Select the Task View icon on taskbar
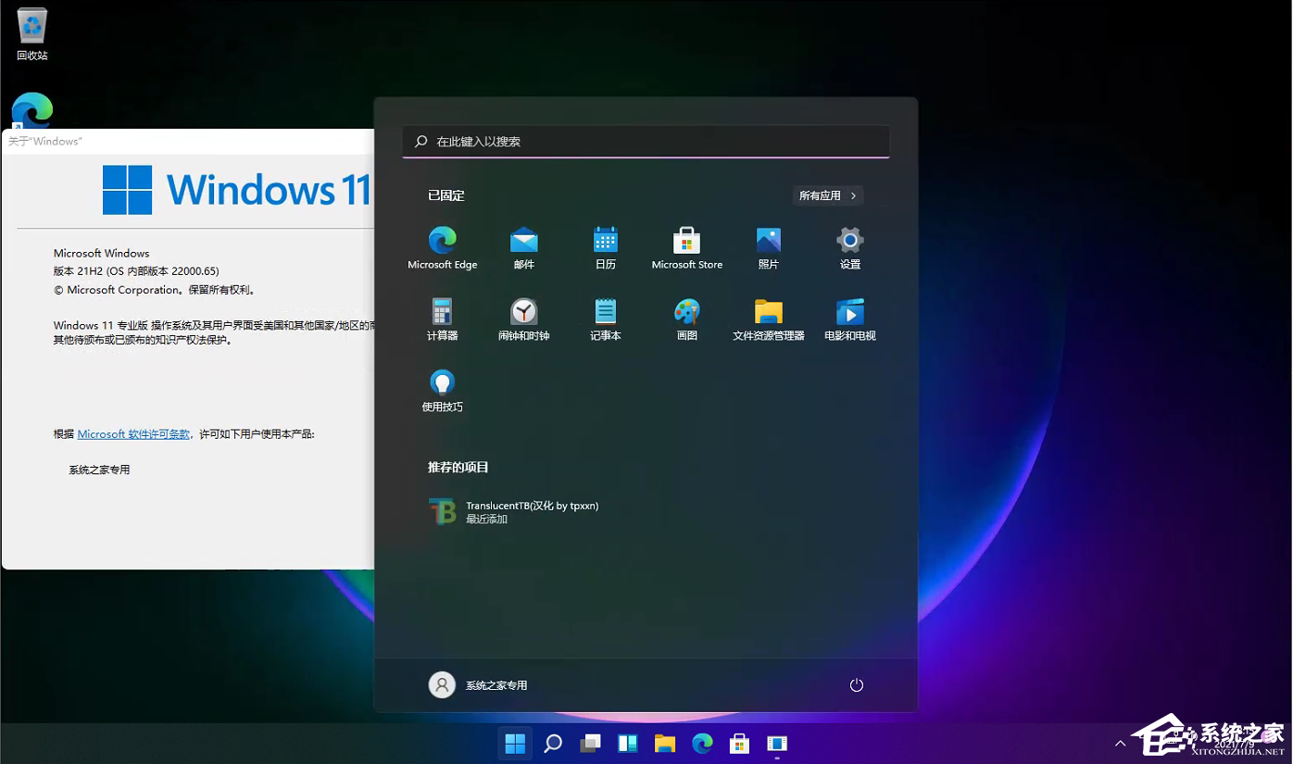Screen dimensions: 1293x764 [x=590, y=743]
